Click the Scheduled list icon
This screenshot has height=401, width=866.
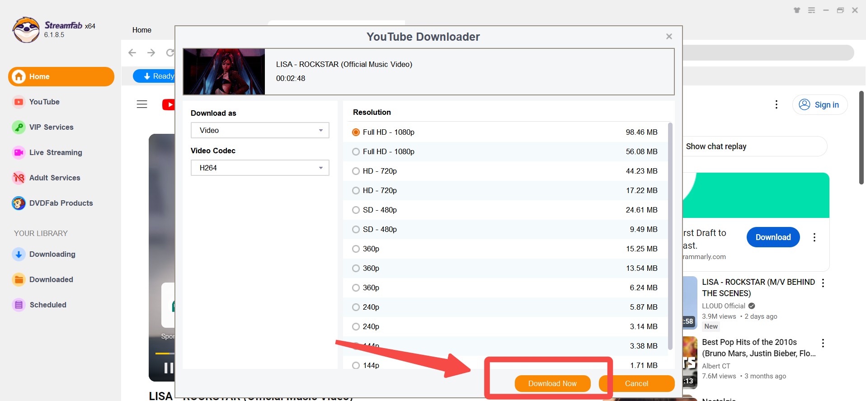click(19, 305)
